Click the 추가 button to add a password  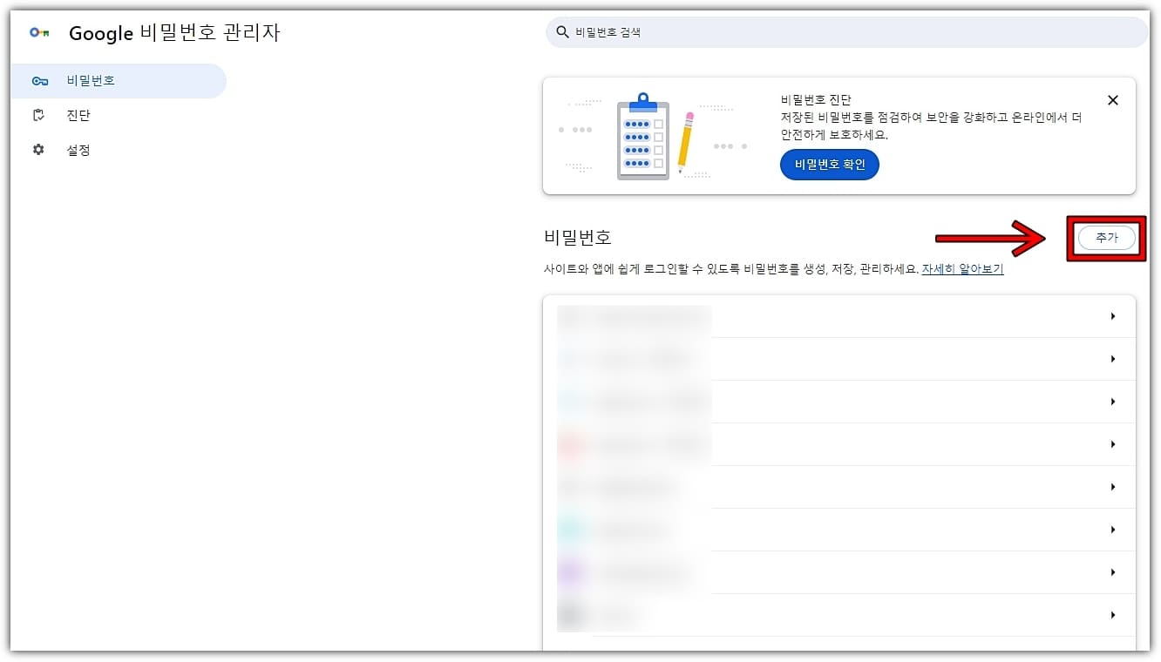click(1105, 237)
